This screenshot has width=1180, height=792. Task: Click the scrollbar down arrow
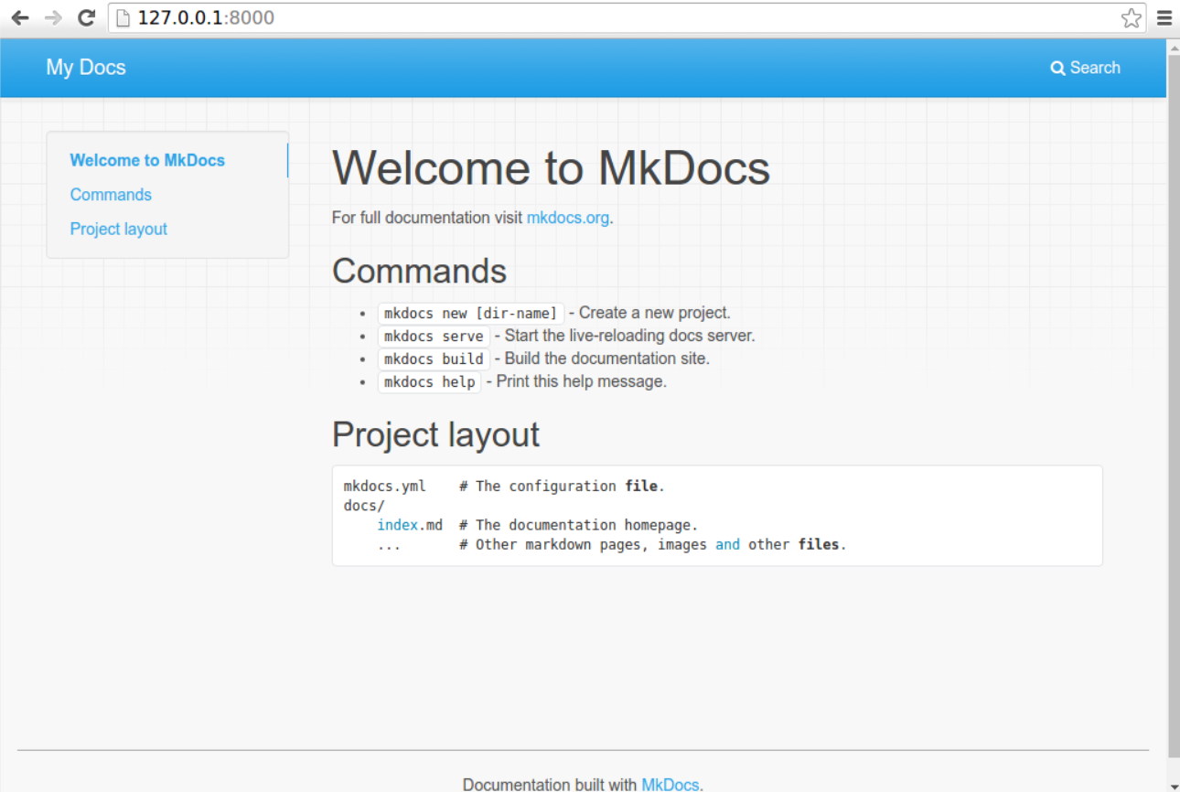1174,786
